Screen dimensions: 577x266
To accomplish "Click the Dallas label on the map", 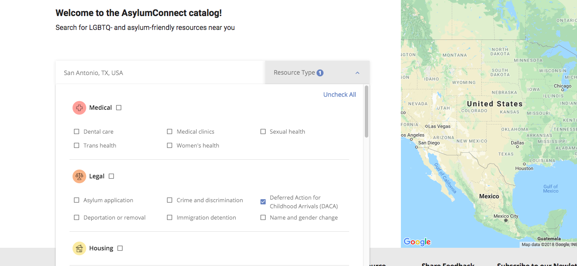I will coord(517,143).
